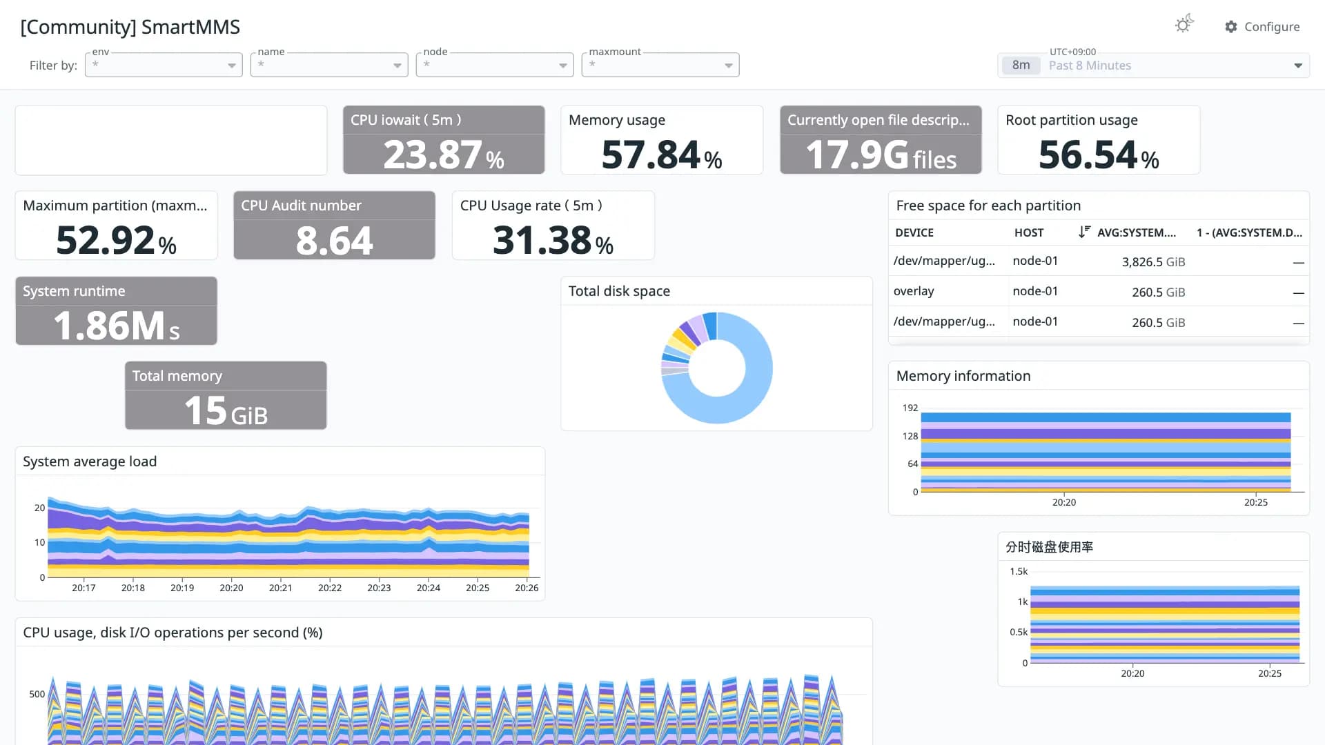Select the overlay device row
1325x745 pixels.
[1099, 291]
